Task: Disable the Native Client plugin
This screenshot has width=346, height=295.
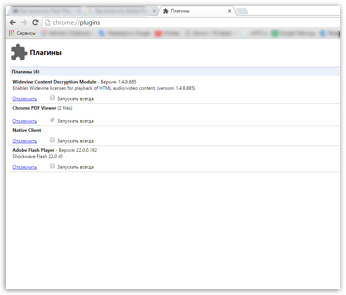Action: [25, 141]
